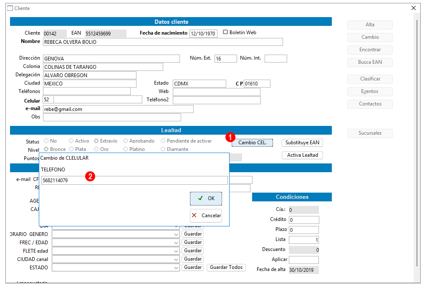Click the Lista input field
The height and width of the screenshot is (291, 427).
coord(303,240)
